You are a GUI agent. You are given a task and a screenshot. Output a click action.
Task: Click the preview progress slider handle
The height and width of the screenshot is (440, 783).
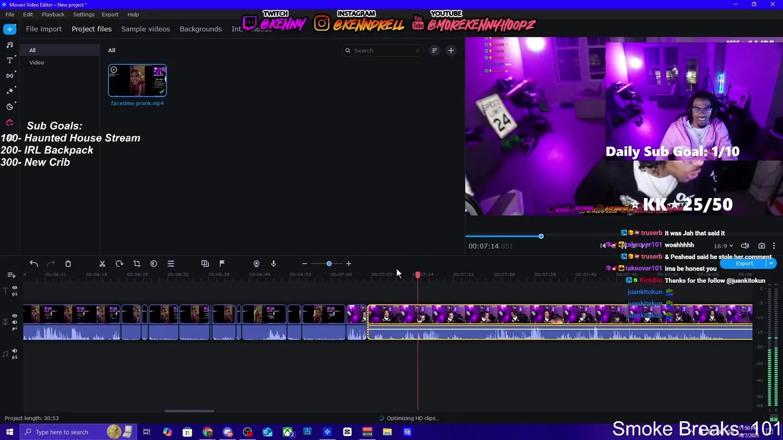541,236
